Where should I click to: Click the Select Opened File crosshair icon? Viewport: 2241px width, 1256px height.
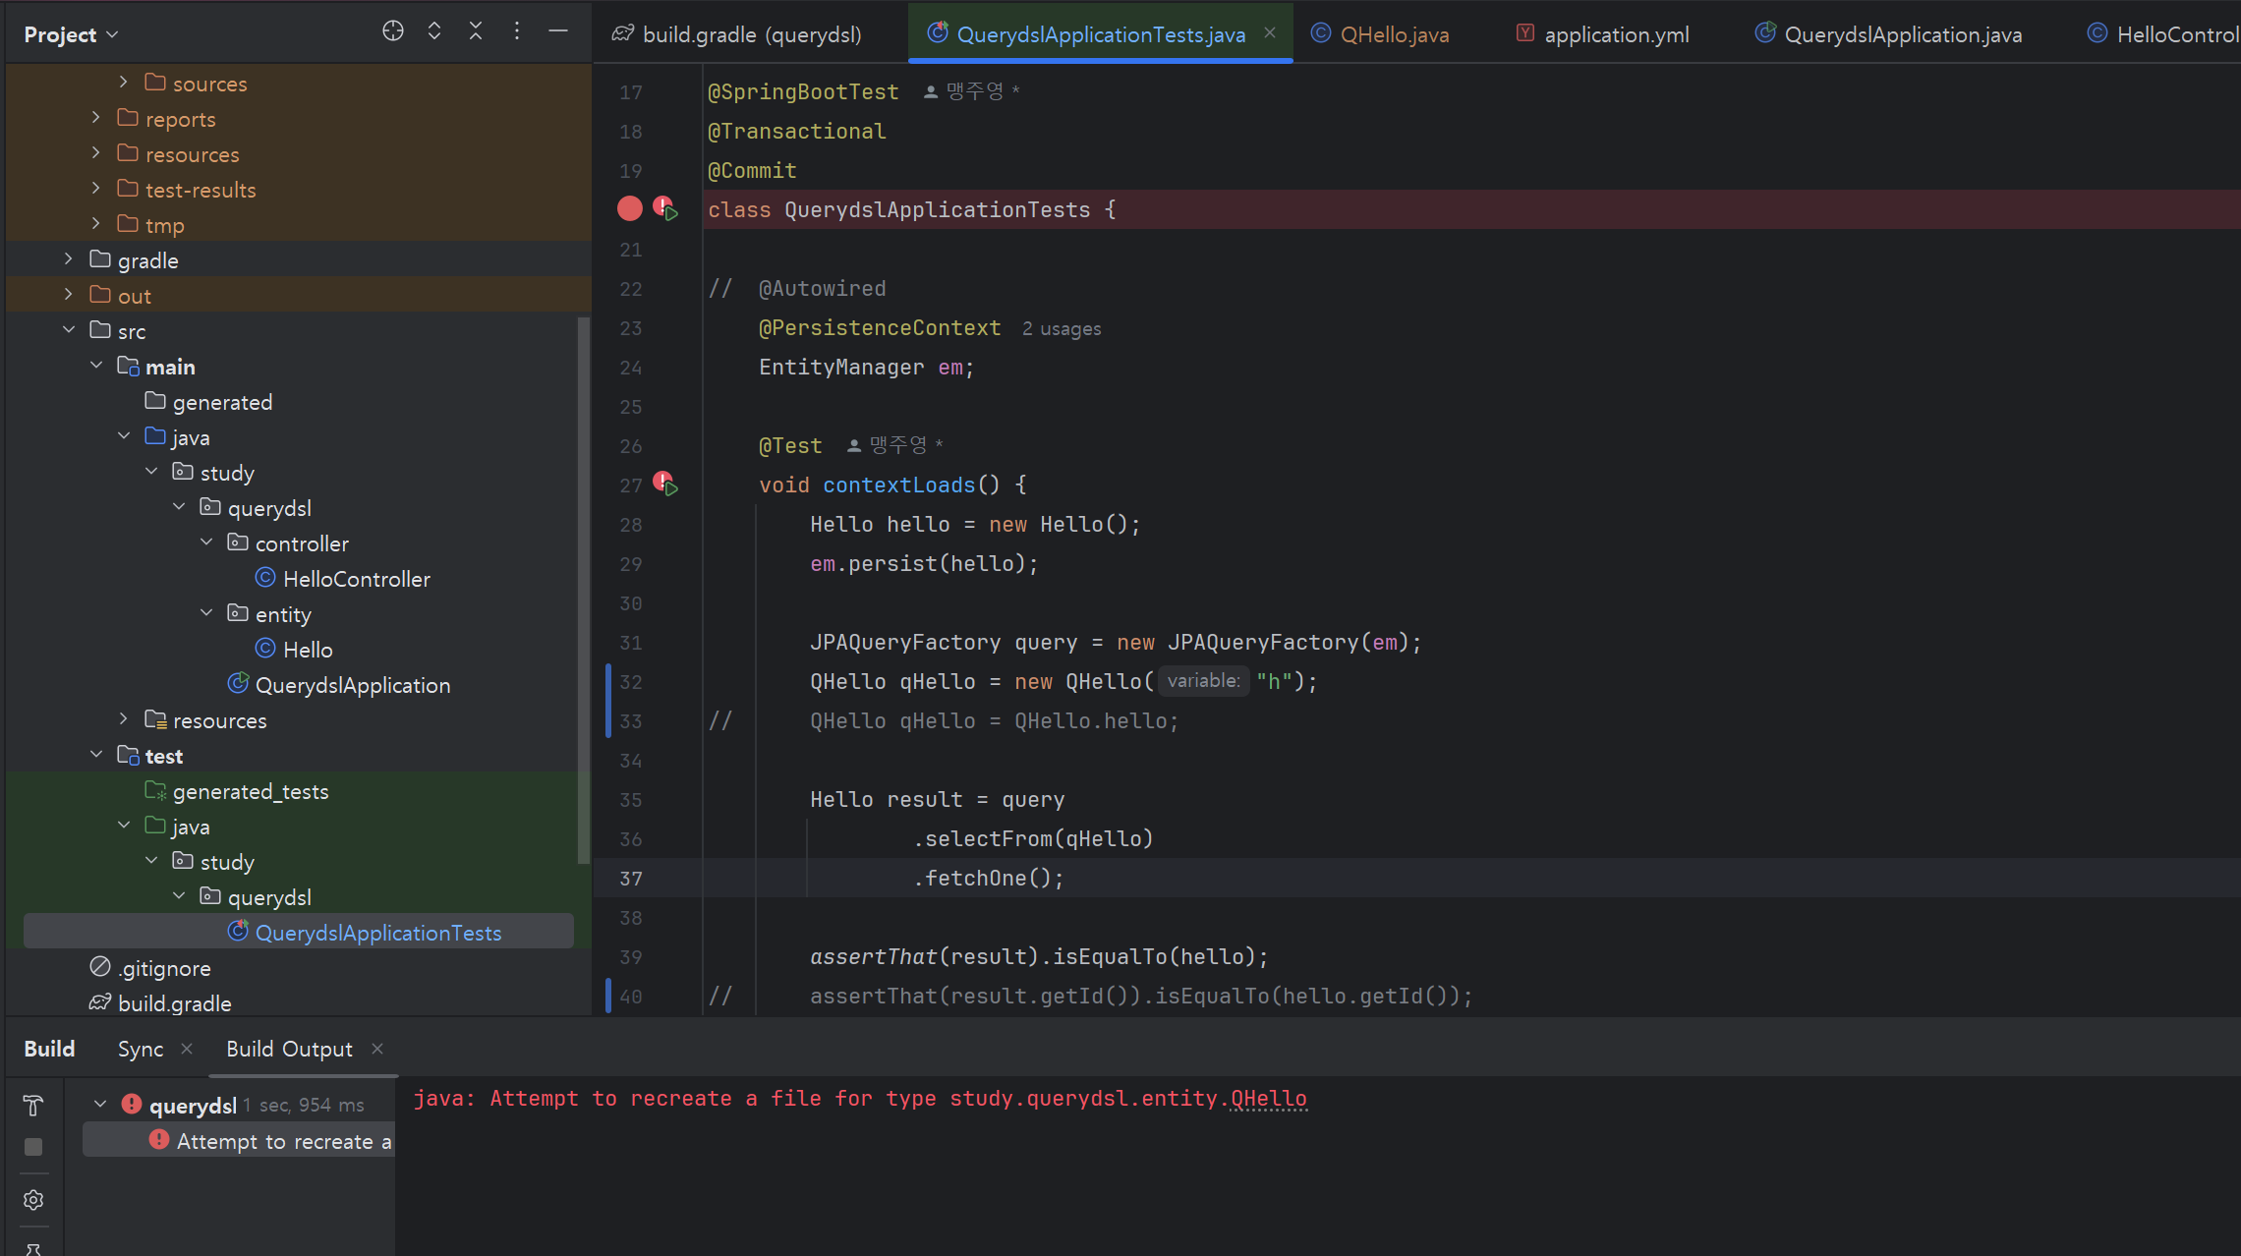[x=393, y=31]
